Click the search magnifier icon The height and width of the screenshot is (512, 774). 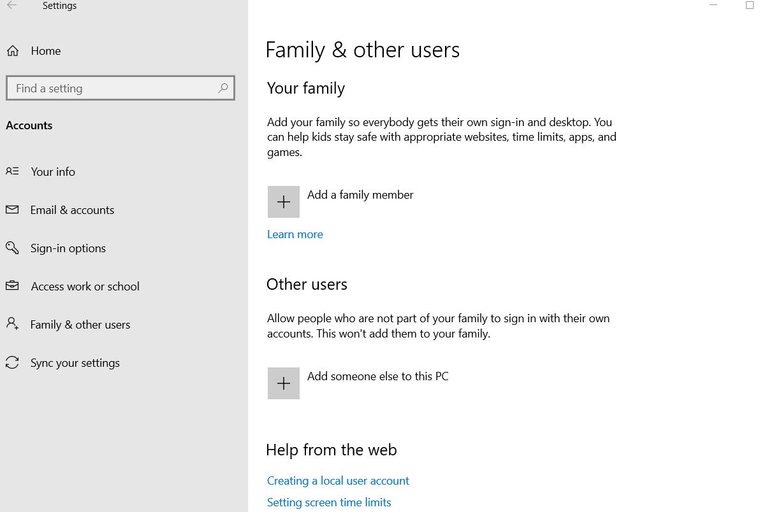tap(223, 89)
